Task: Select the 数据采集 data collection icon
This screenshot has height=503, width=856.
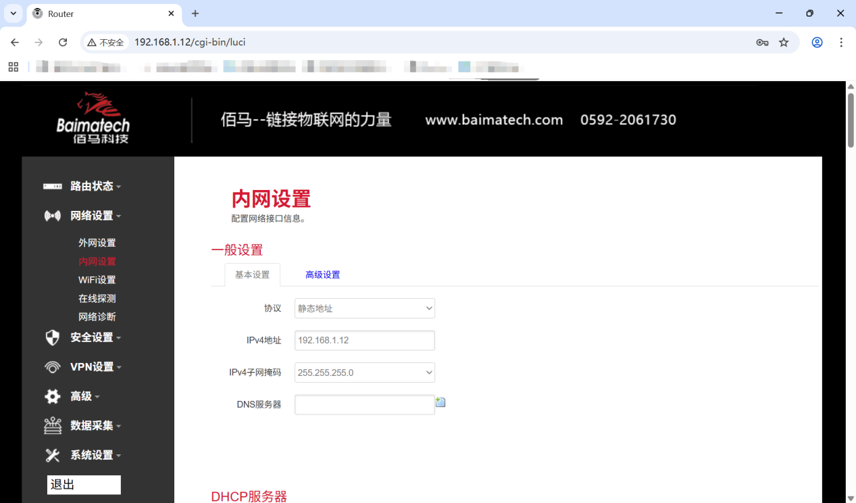Action: [x=52, y=425]
